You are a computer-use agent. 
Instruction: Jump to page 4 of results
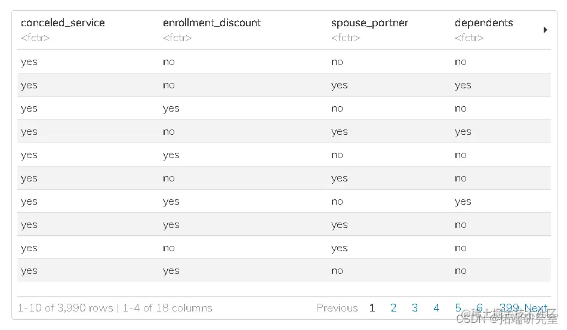click(x=436, y=308)
